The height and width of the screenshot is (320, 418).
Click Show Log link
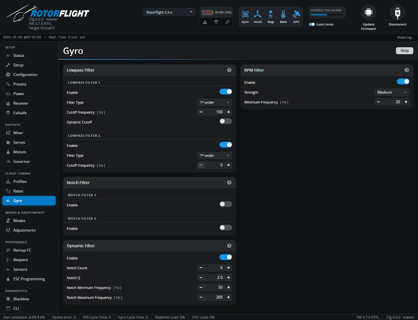(x=404, y=37)
